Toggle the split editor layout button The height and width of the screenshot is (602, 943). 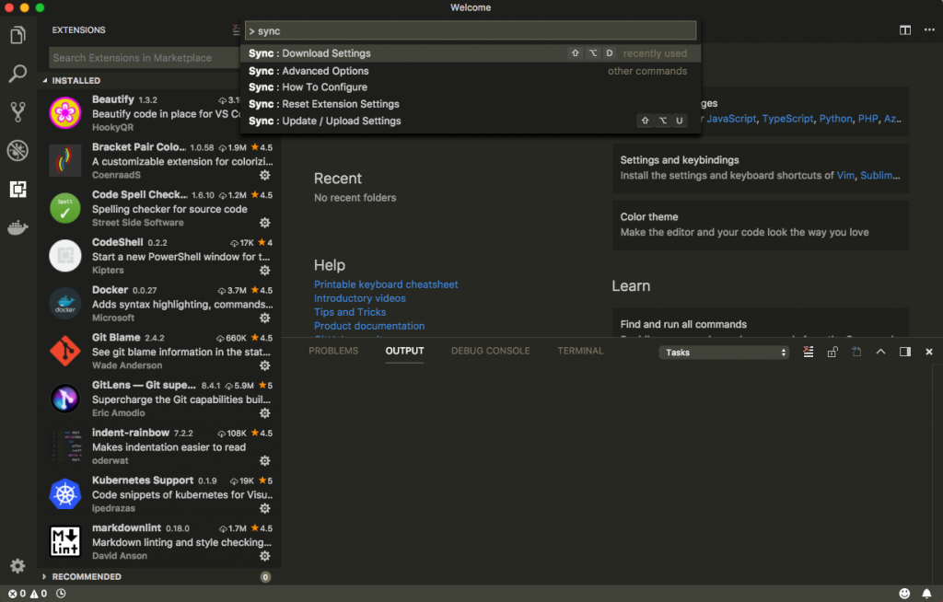pyautogui.click(x=904, y=30)
